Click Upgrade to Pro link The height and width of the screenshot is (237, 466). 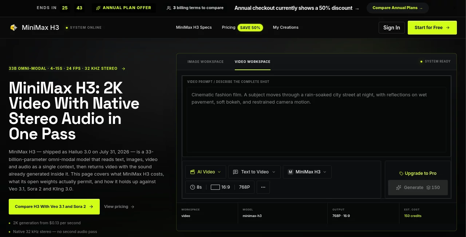point(418,173)
